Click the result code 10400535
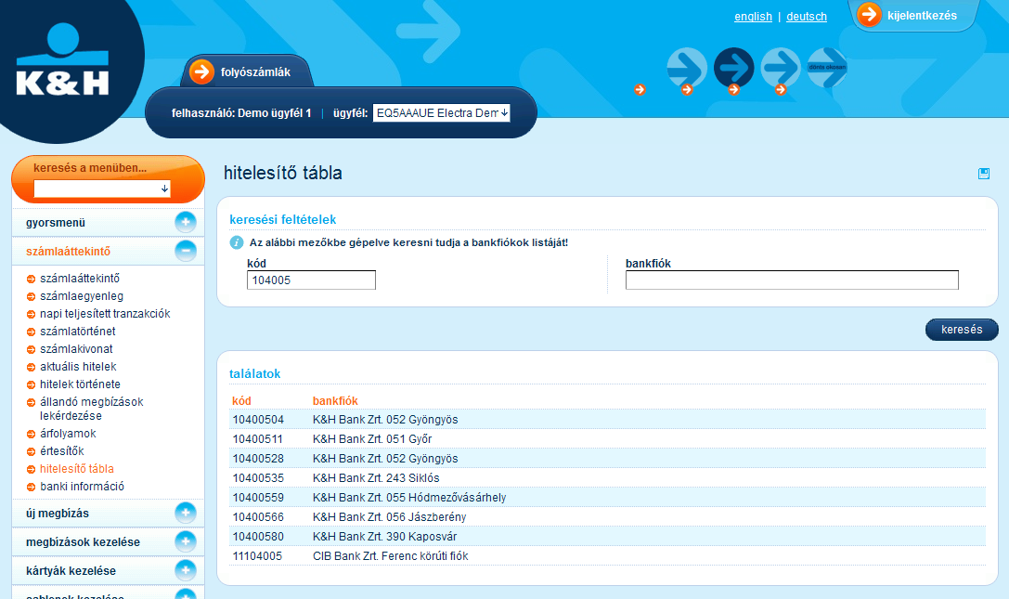 tap(258, 478)
